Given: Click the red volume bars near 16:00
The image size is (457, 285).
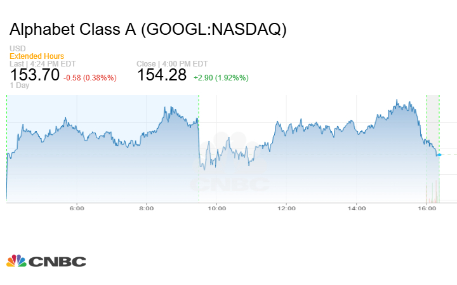Looking at the screenshot, I should click(434, 192).
